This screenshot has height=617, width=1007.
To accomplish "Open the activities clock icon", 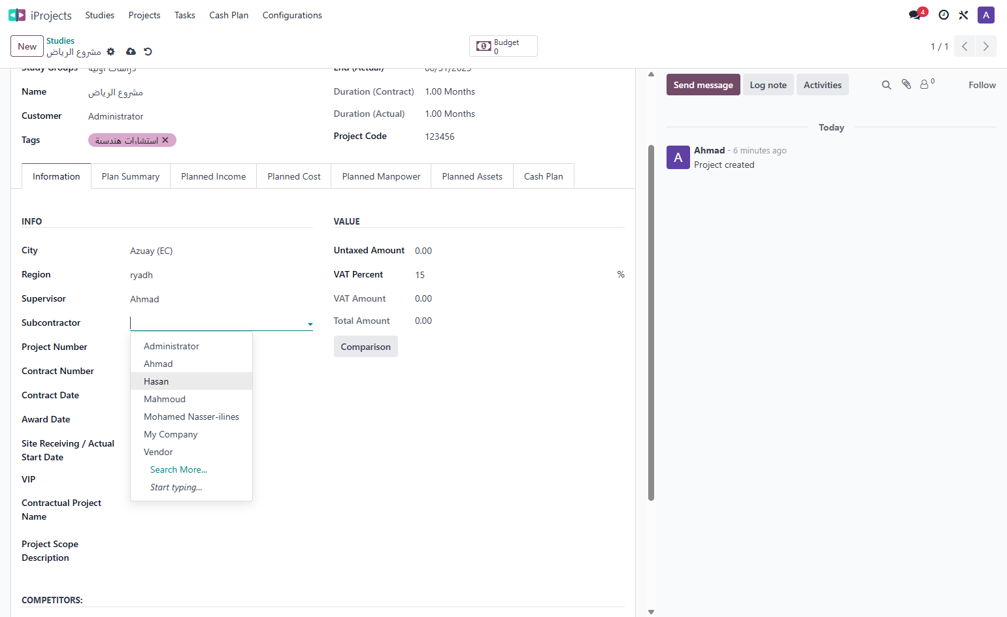I will click(x=944, y=15).
